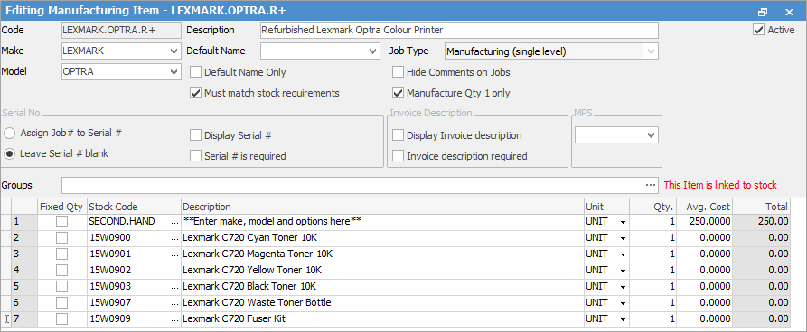
Task: Open stock lookup ellipsis for 15W0907
Action: coord(176,302)
